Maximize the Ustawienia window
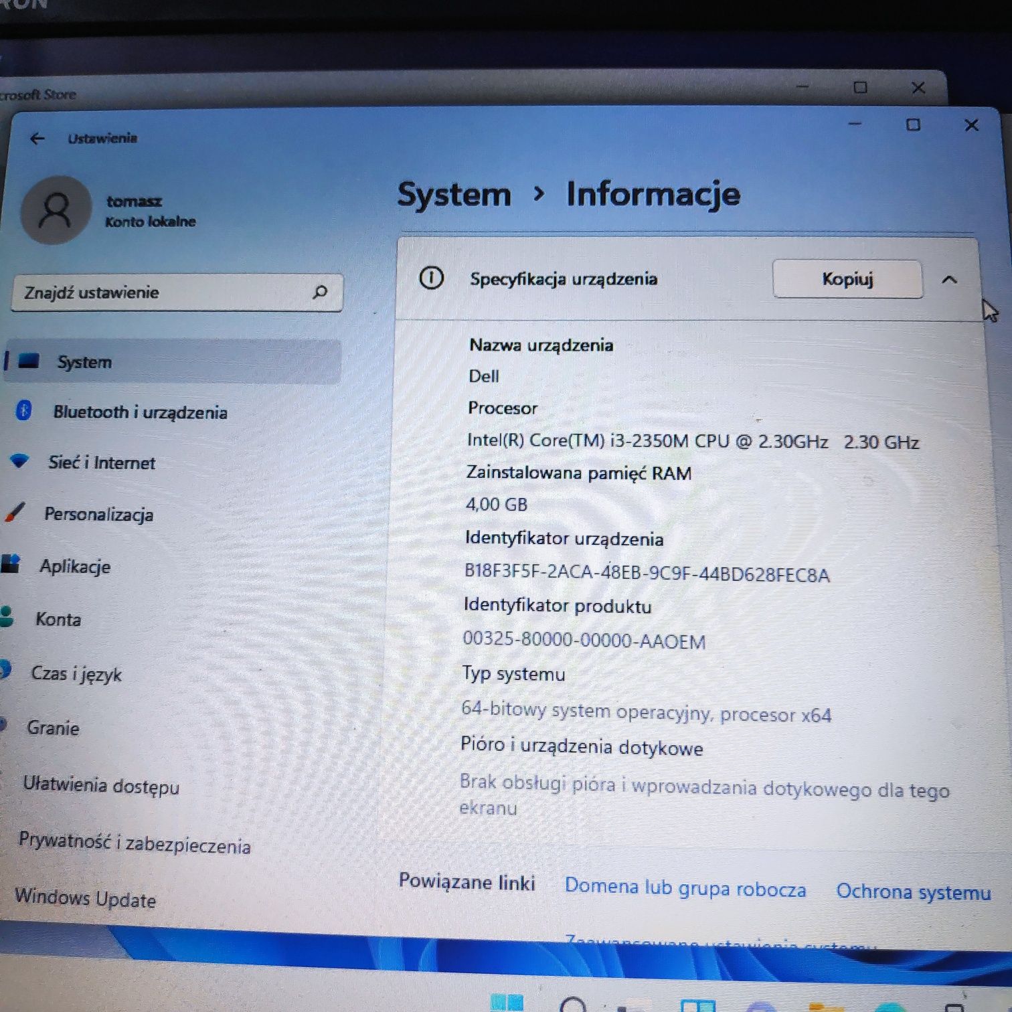This screenshot has width=1012, height=1012. pyautogui.click(x=913, y=124)
